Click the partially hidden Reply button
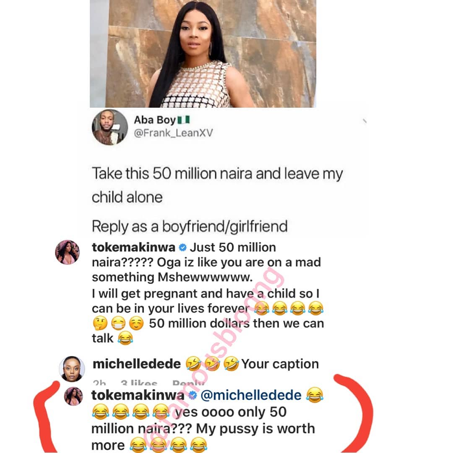453x453 pixels. pyautogui.click(x=188, y=383)
